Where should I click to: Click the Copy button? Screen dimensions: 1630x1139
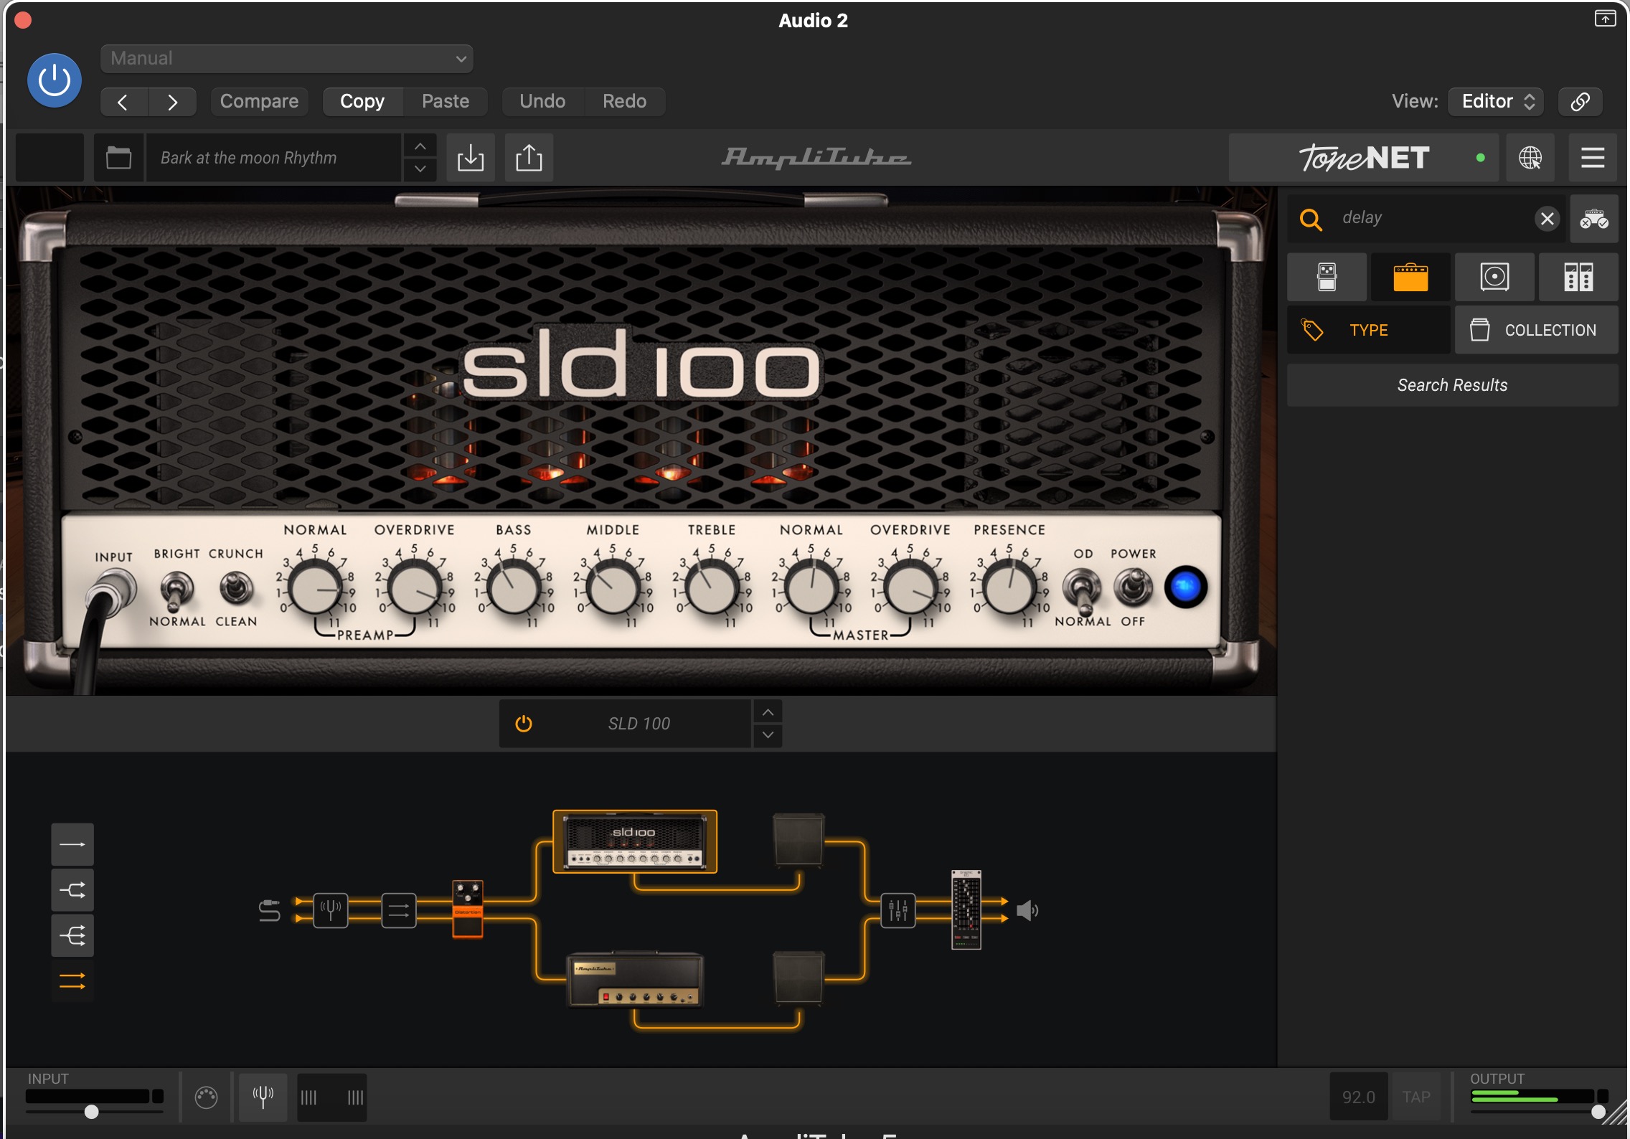(x=362, y=101)
